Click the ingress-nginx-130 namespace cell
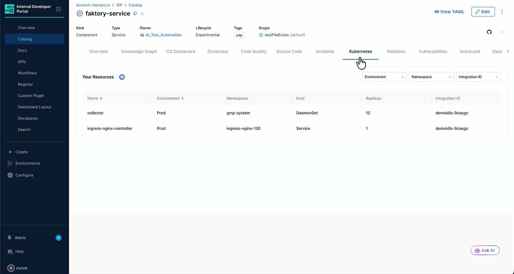This screenshot has width=514, height=274. (x=243, y=128)
